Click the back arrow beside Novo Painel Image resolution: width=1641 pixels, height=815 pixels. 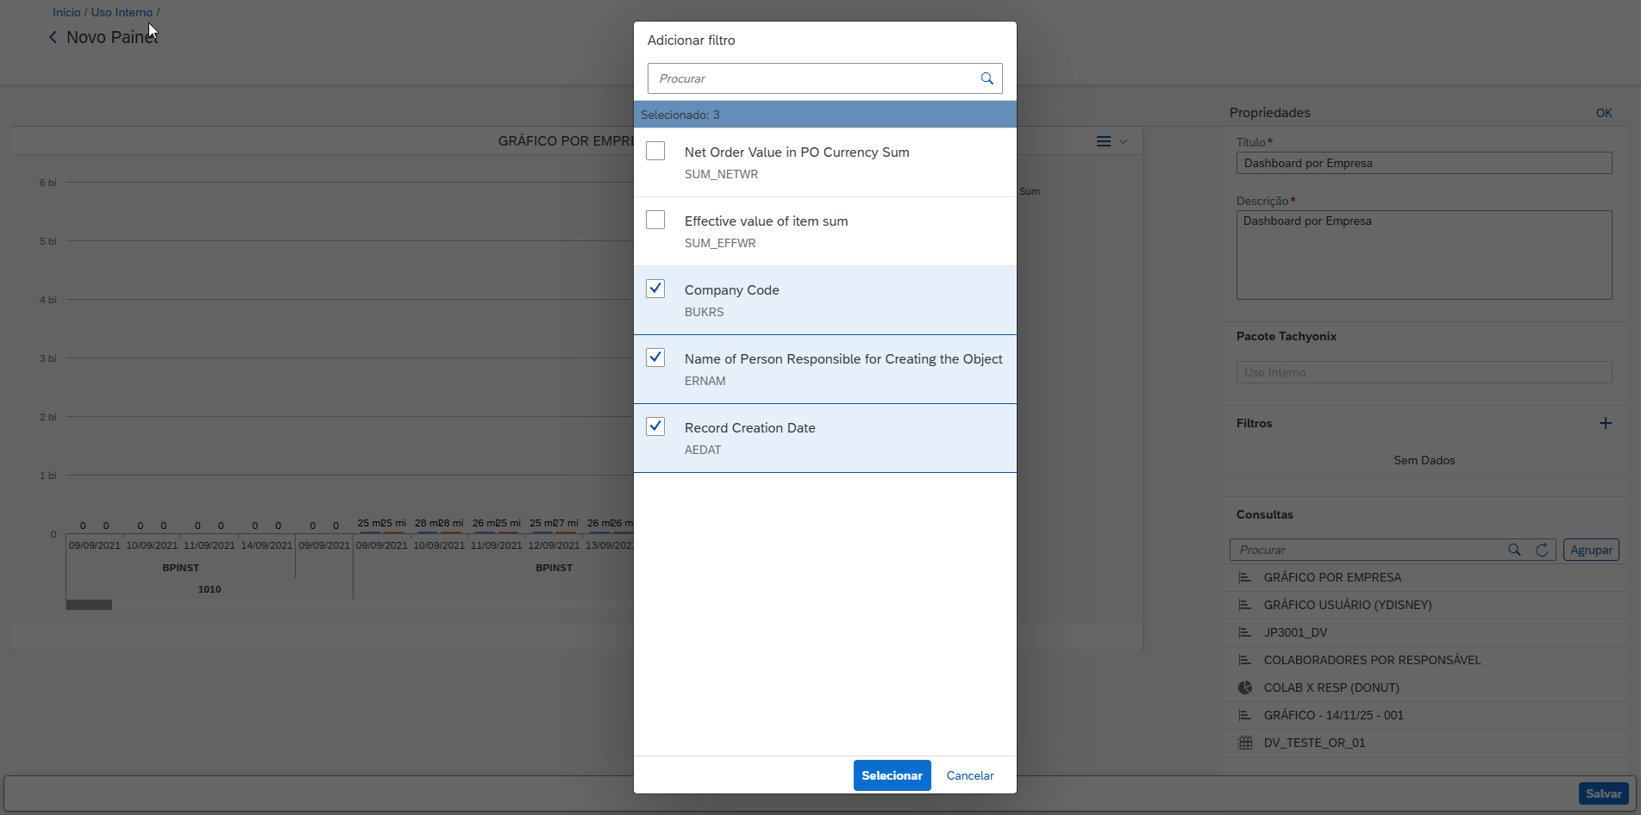click(53, 37)
